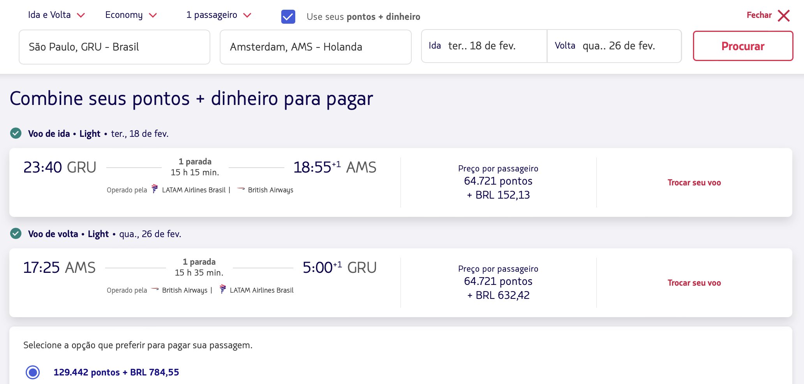804x384 pixels.
Task: Select the 129.442 pontos + BRL 784,55 option
Action: pyautogui.click(x=33, y=372)
